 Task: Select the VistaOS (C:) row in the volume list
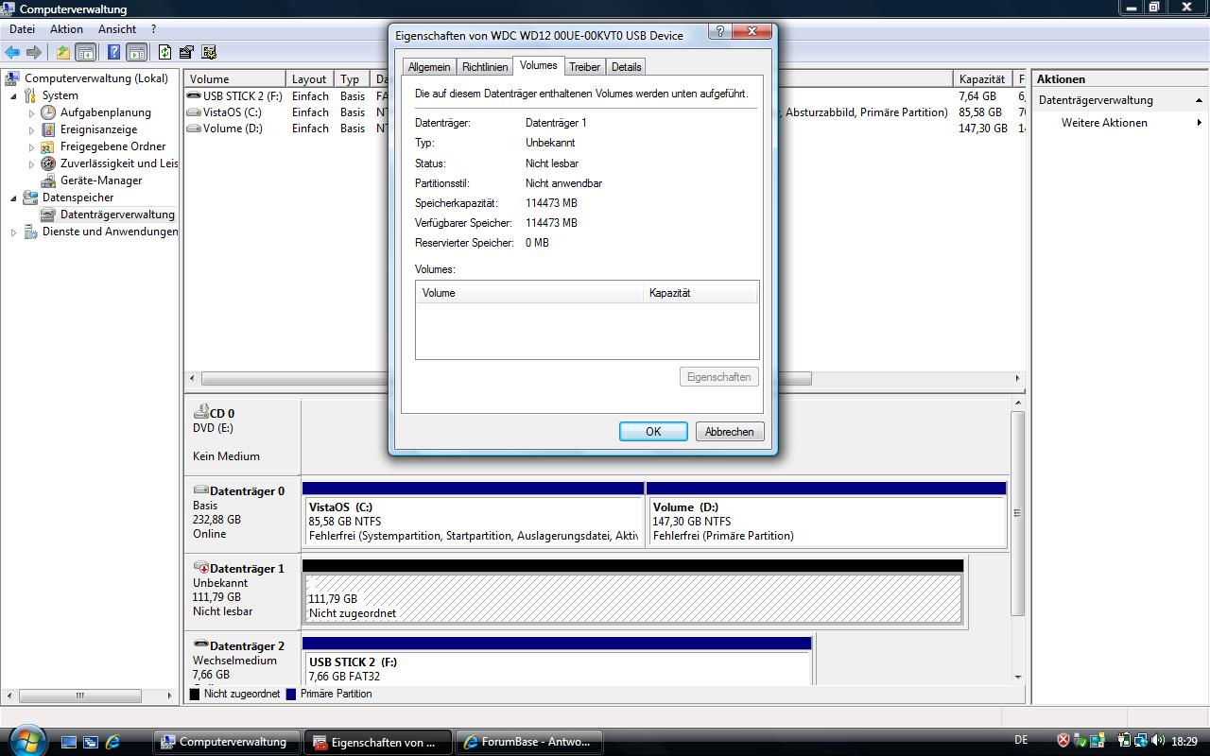(x=232, y=112)
